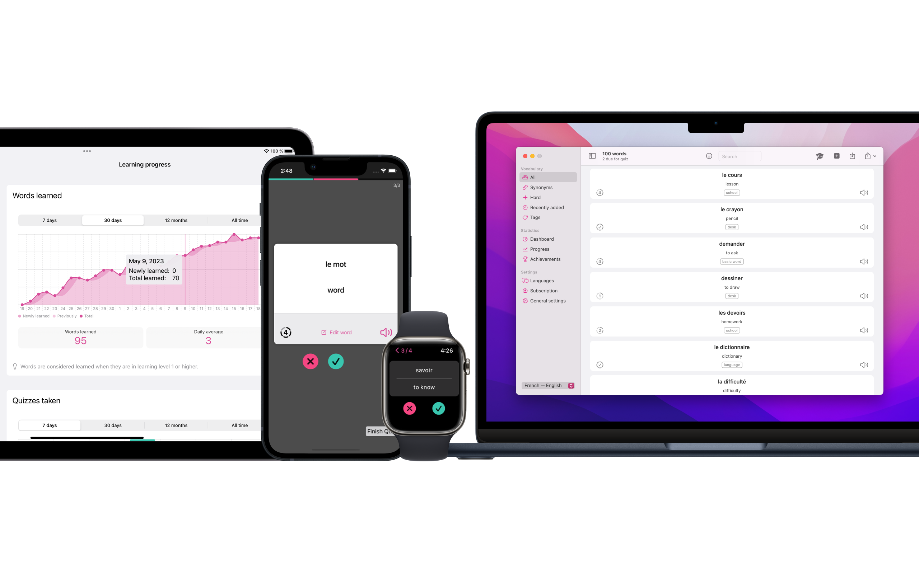Expand the 'Settings' section in sidebar

[529, 272]
